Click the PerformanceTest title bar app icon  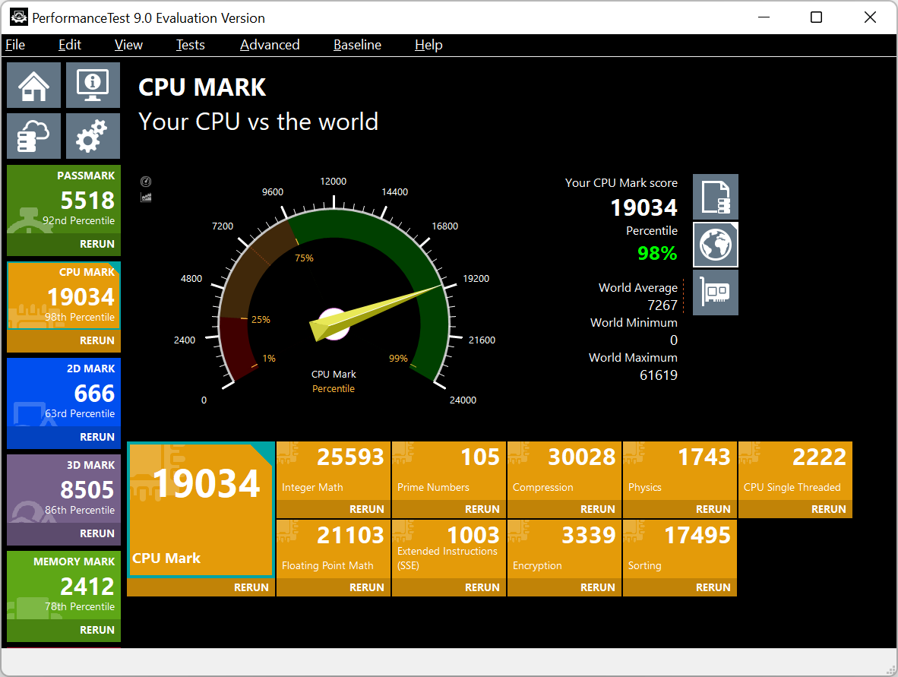pyautogui.click(x=19, y=17)
